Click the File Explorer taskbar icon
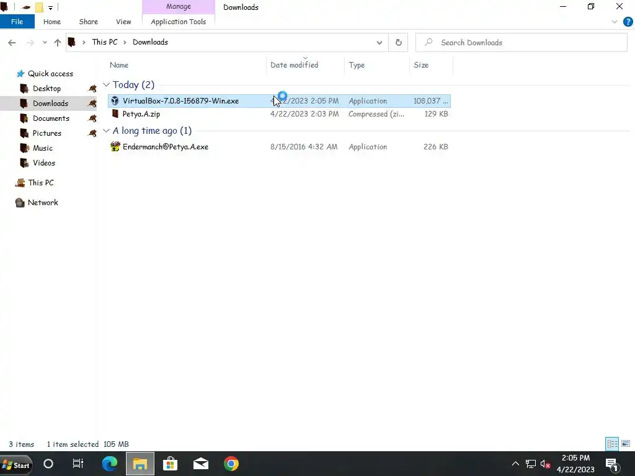Viewport: 635px width, 476px height. (x=140, y=464)
